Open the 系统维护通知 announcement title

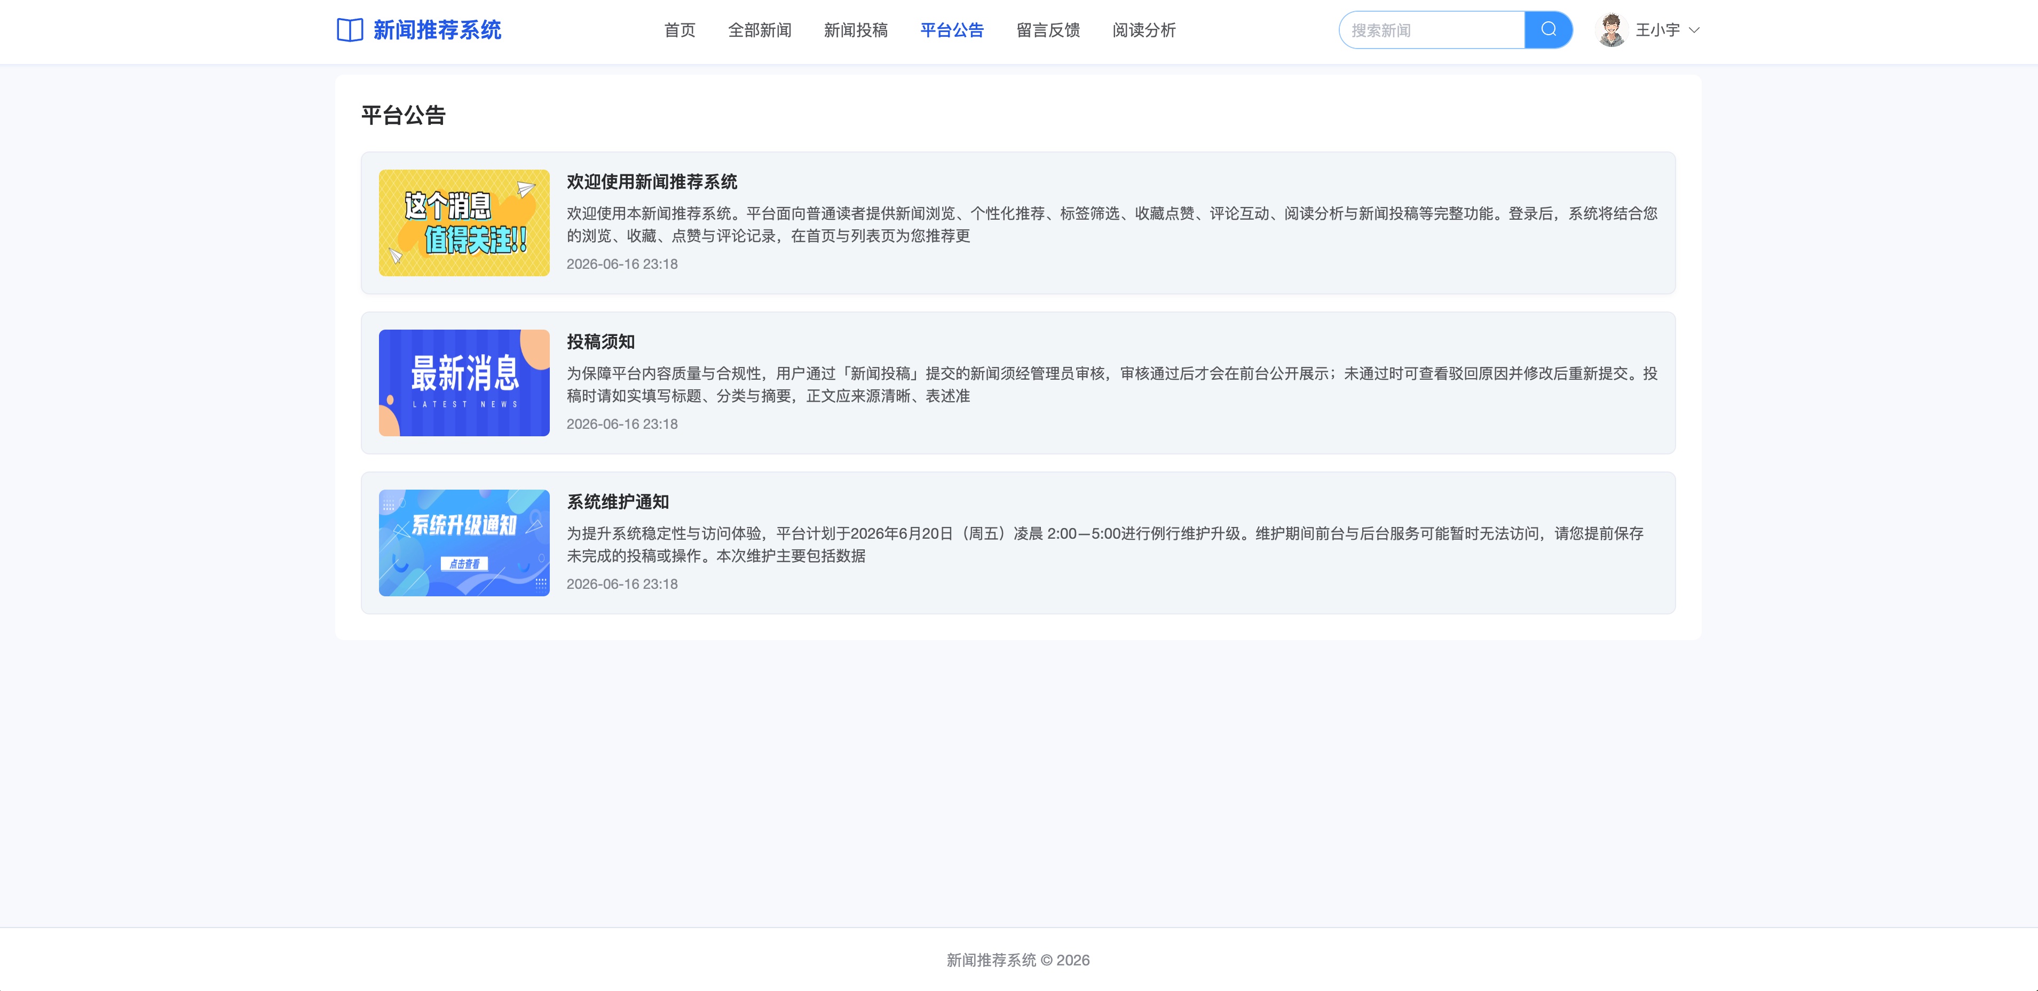point(618,502)
